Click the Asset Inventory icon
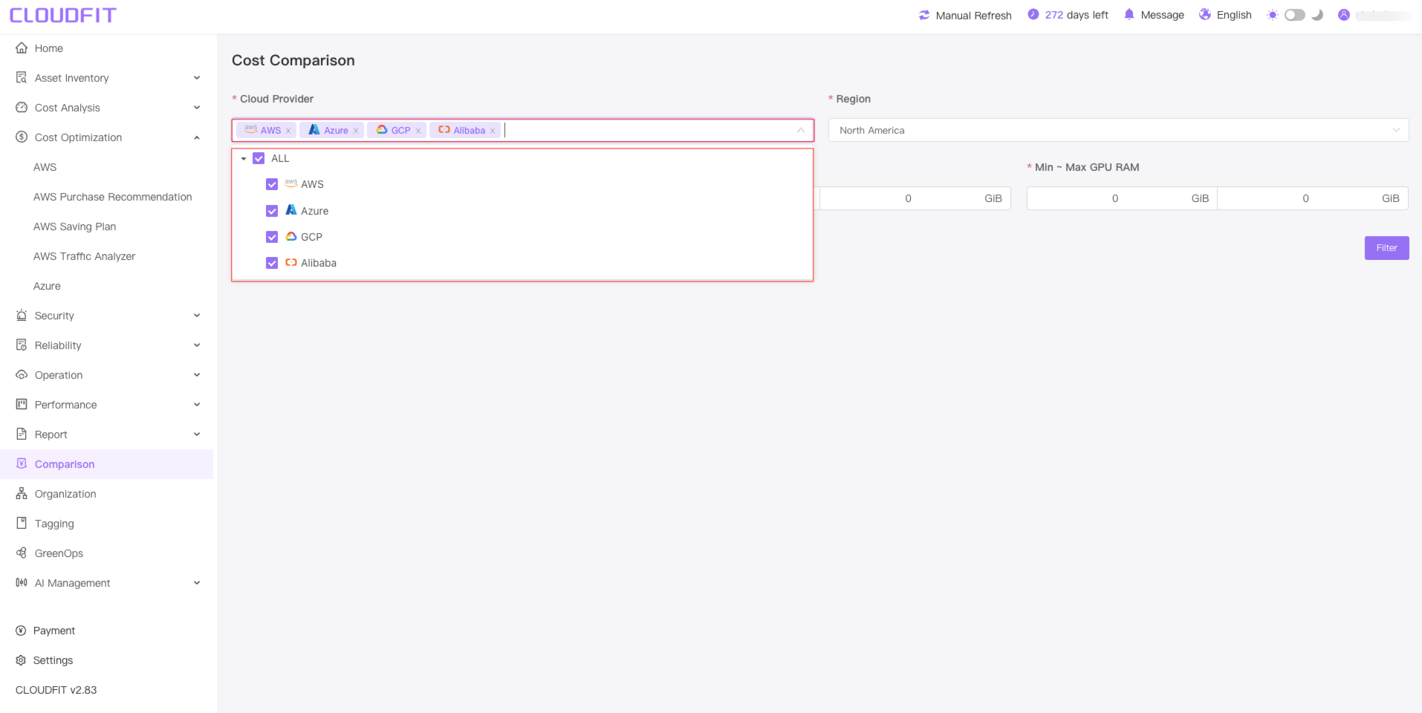Image resolution: width=1422 pixels, height=713 pixels. (x=22, y=78)
